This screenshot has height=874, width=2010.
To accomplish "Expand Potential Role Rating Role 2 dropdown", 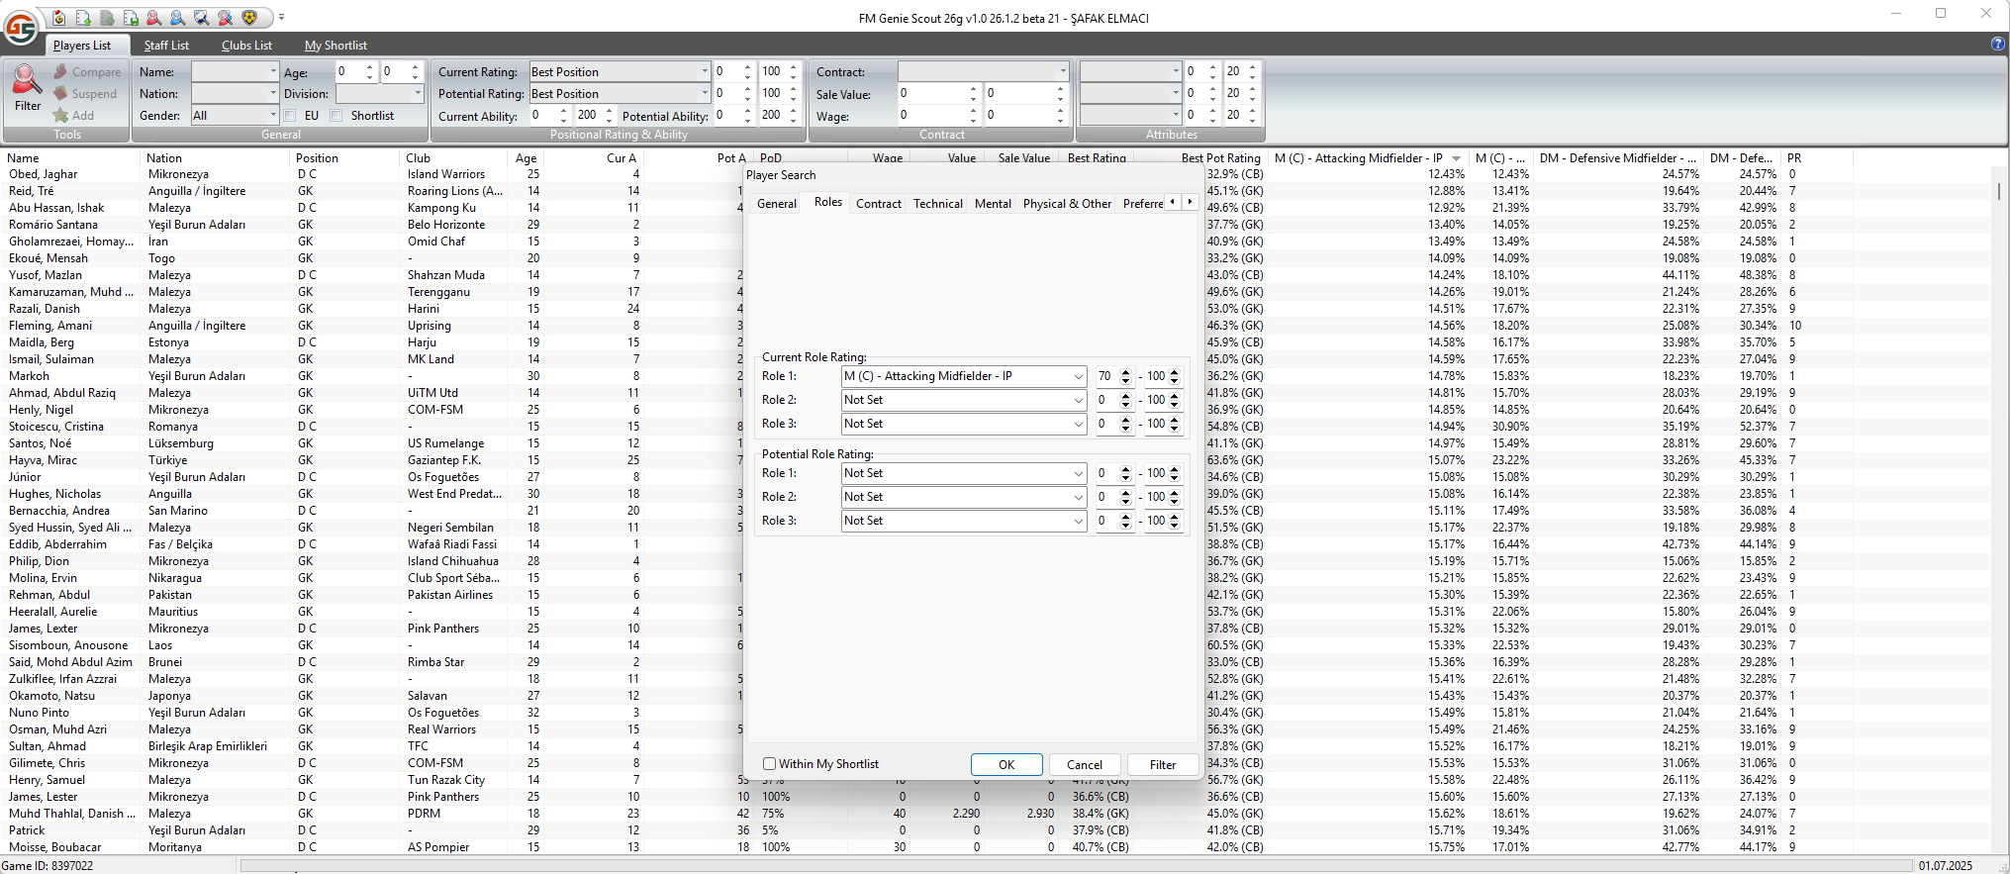I will [1078, 497].
